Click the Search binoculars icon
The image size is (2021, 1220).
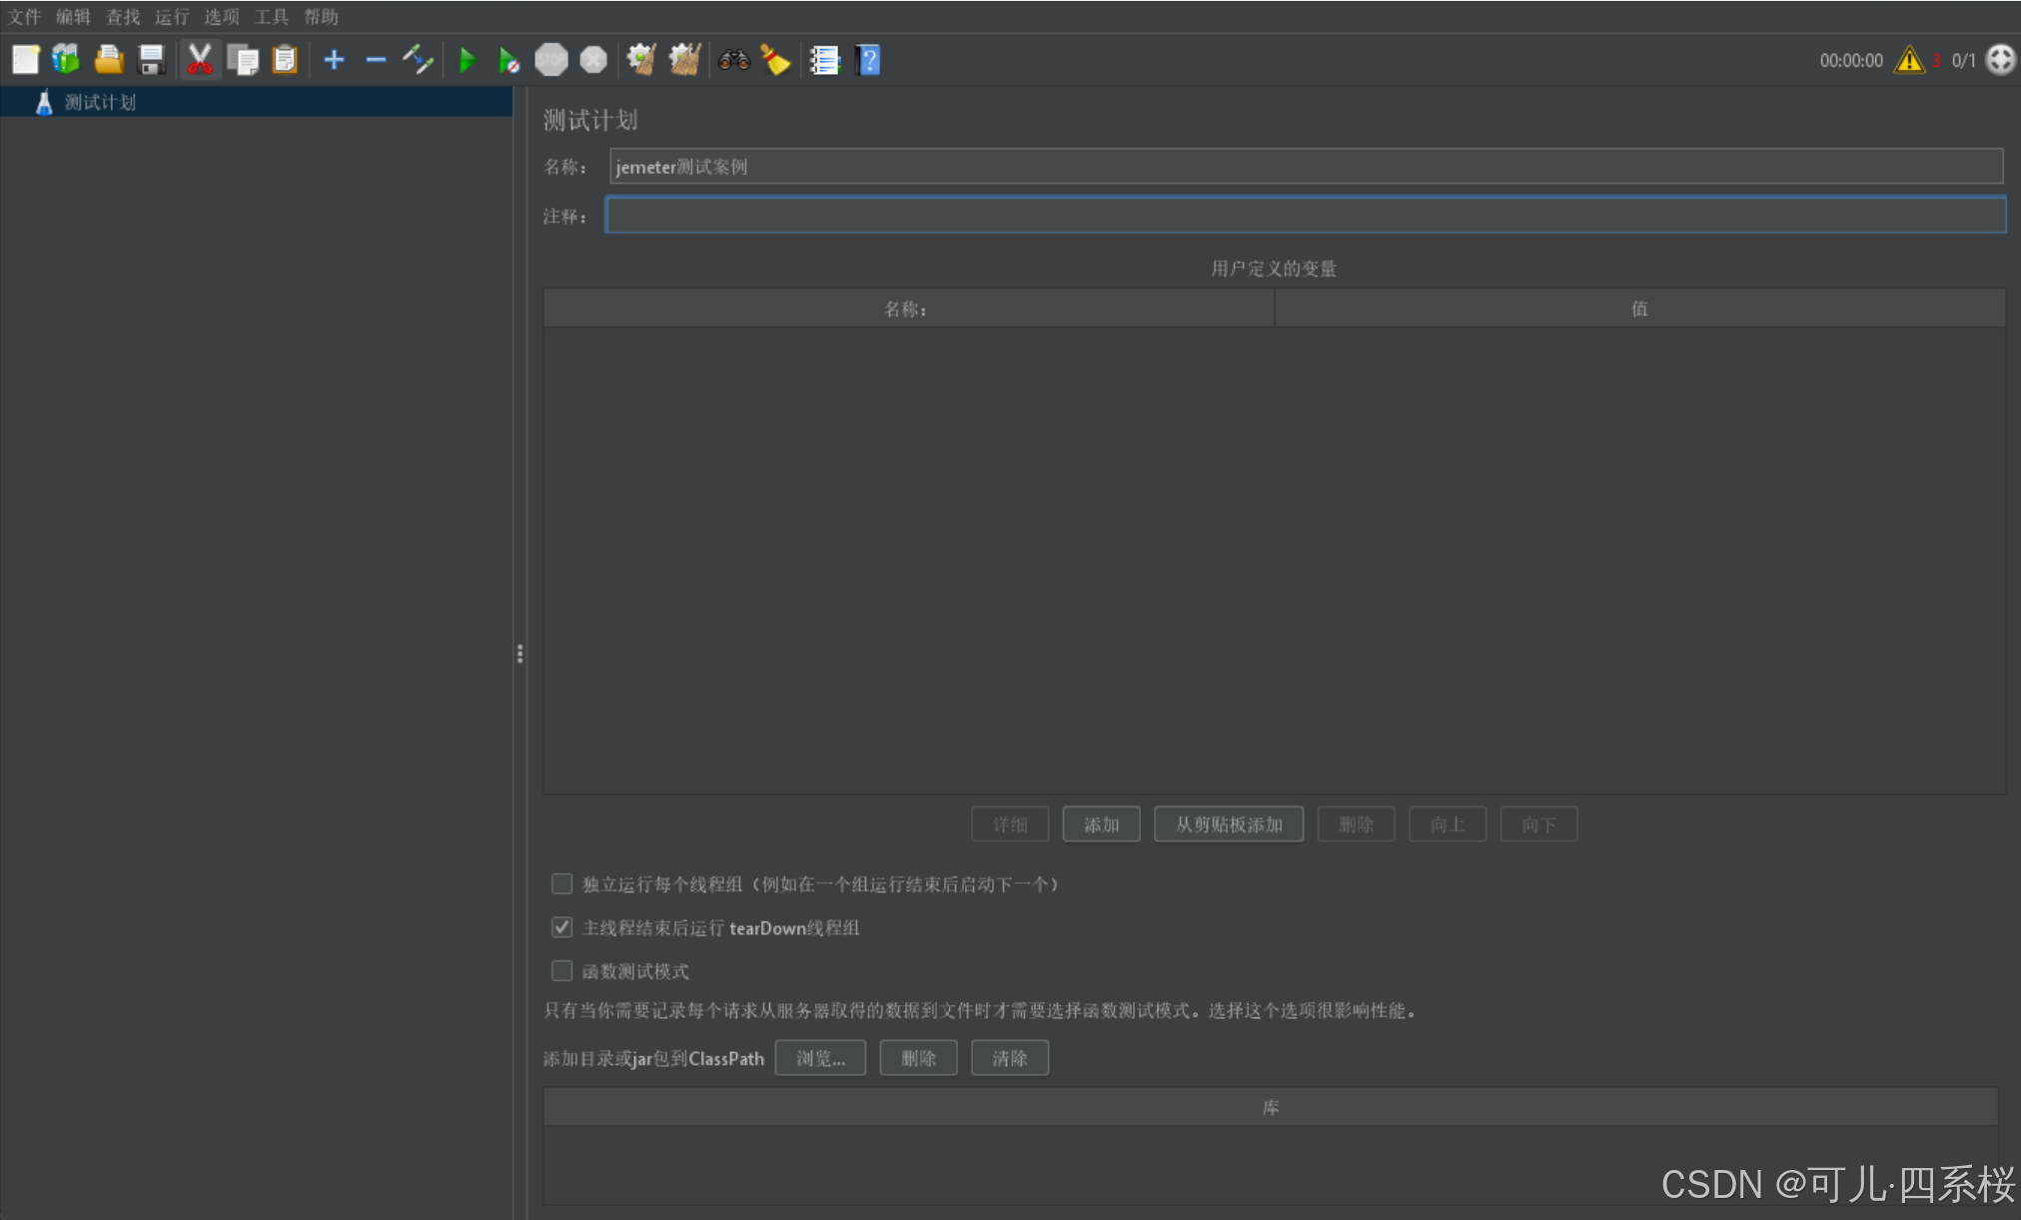click(x=733, y=60)
